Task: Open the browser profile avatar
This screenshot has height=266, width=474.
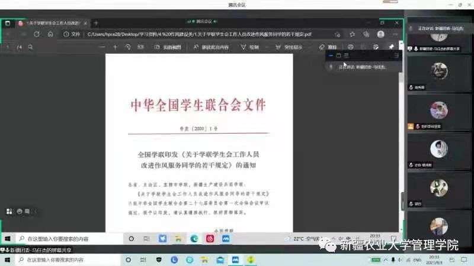Action: pos(380,34)
